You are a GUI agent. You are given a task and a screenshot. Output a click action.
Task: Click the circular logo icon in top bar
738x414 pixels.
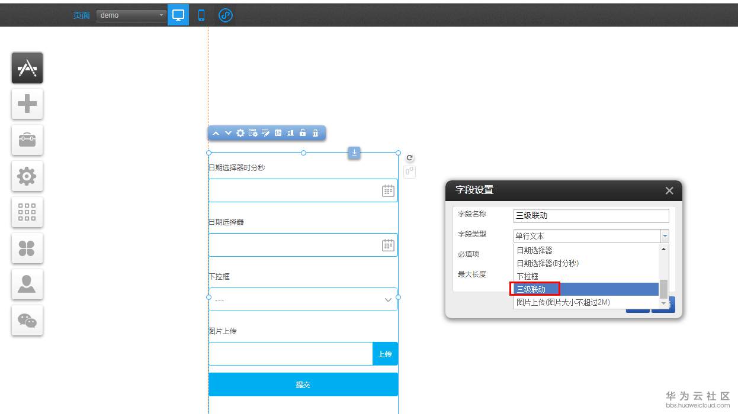click(x=226, y=15)
